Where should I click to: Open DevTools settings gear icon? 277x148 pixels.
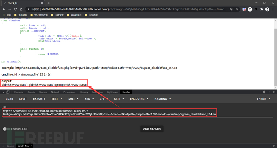(264, 92)
